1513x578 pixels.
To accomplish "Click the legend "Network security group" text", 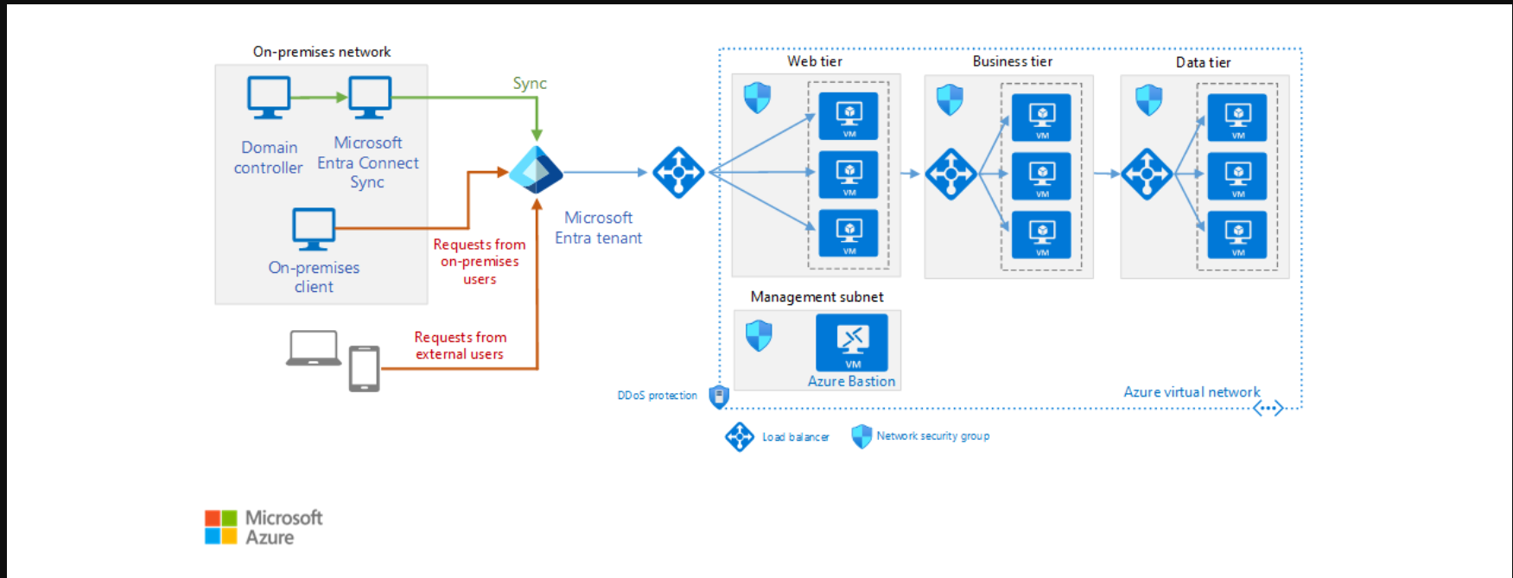I will (x=933, y=436).
